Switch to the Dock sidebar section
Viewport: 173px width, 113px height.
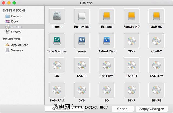coord(15,21)
